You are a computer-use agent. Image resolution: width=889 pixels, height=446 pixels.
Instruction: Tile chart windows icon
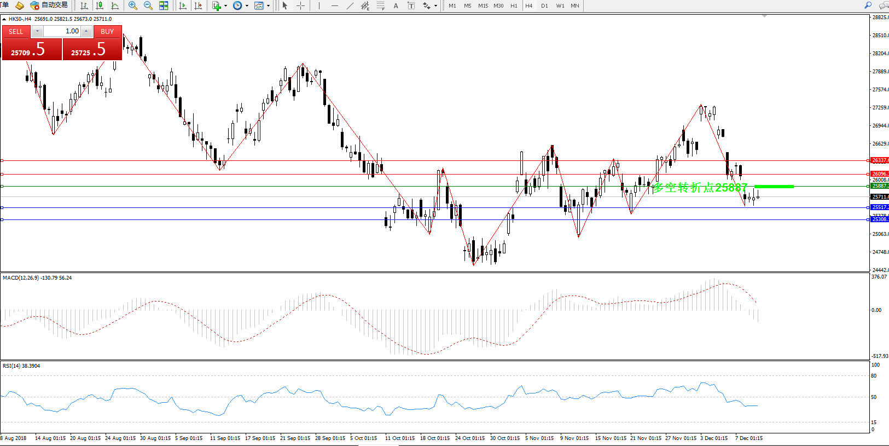[x=164, y=5]
